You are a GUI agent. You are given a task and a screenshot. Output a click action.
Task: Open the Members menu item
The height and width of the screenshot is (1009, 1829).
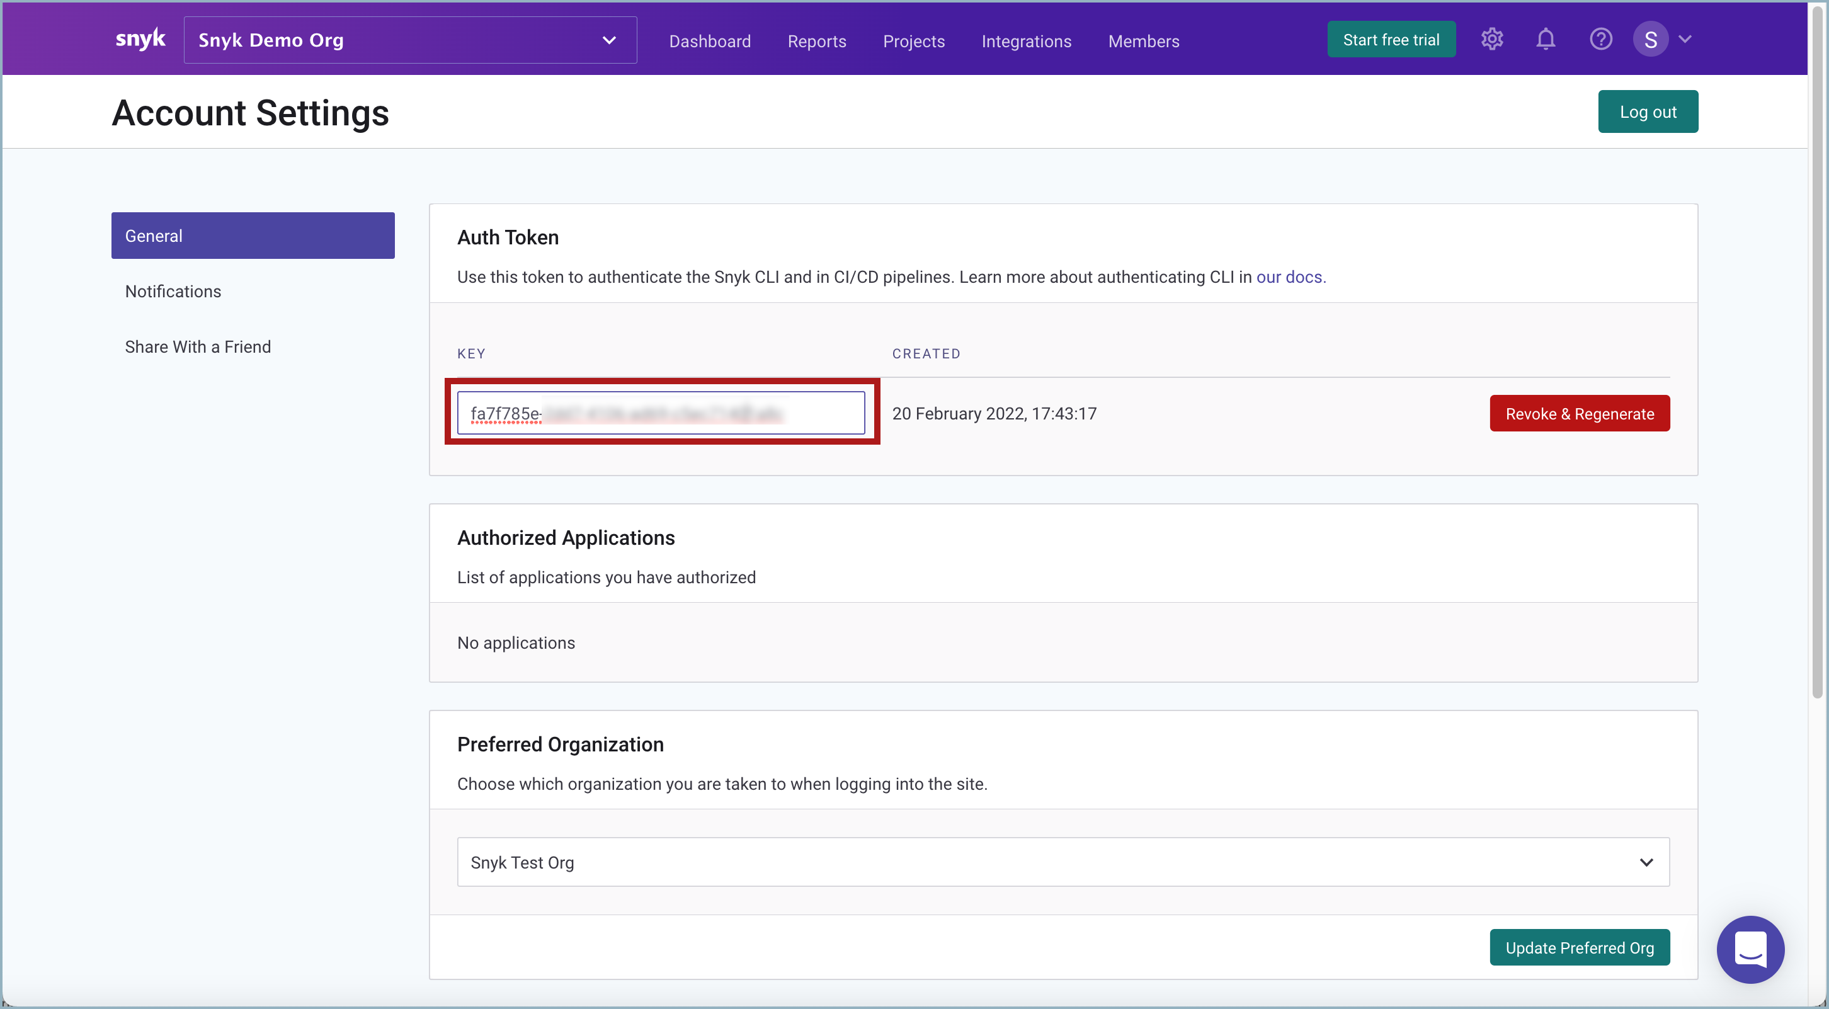(x=1143, y=41)
